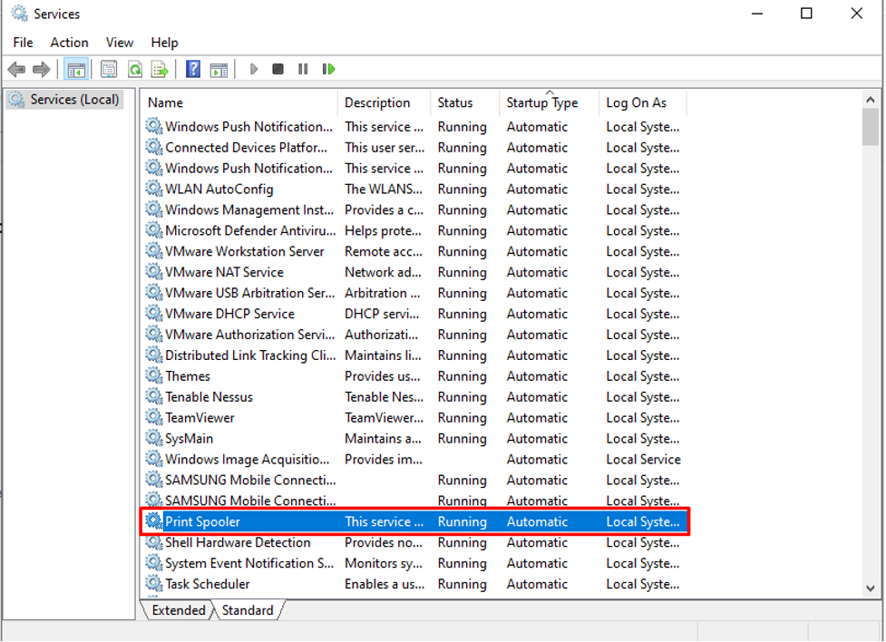Sort by the Log On As header
Image resolution: width=886 pixels, height=642 pixels.
tap(643, 102)
